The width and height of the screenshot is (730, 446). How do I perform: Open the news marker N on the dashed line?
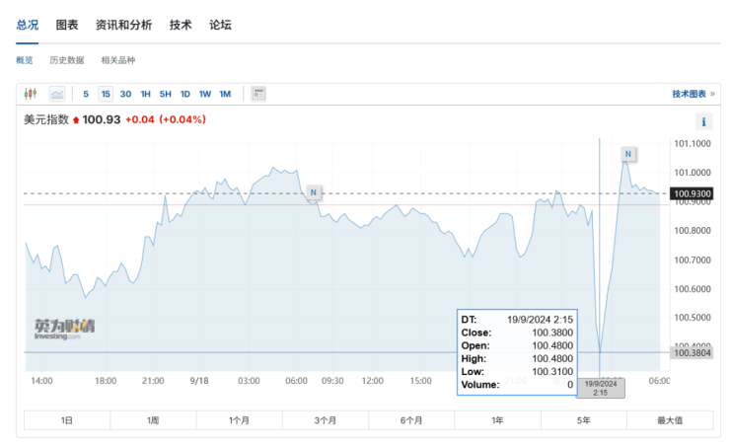(x=314, y=191)
